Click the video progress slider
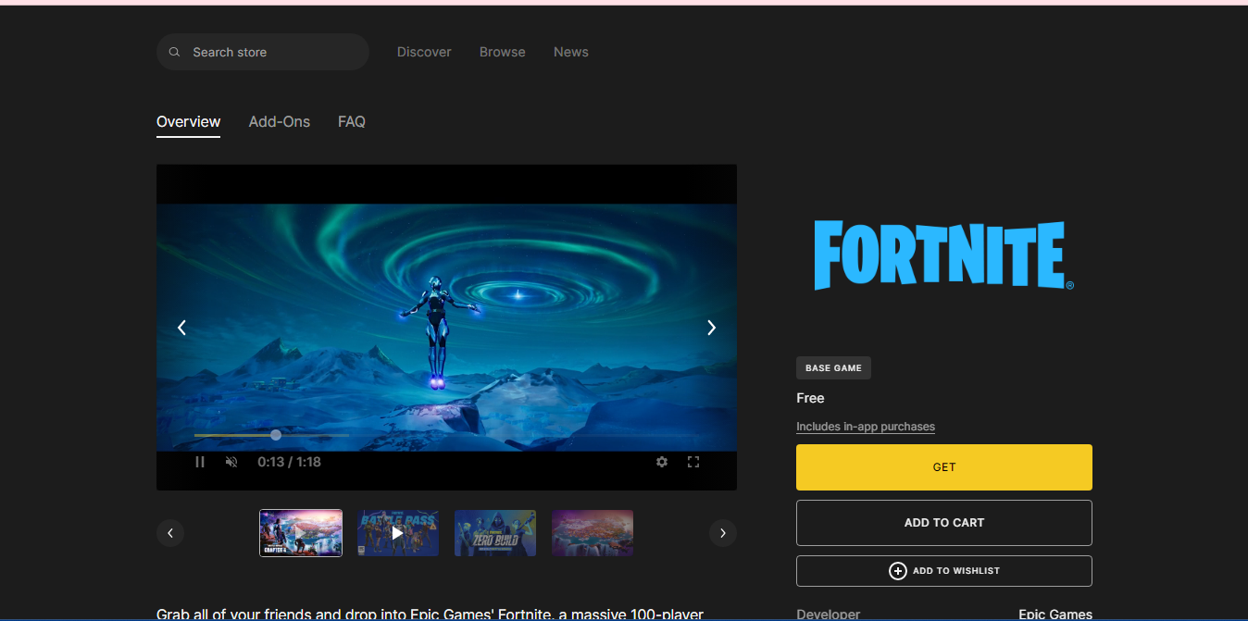 pos(274,434)
